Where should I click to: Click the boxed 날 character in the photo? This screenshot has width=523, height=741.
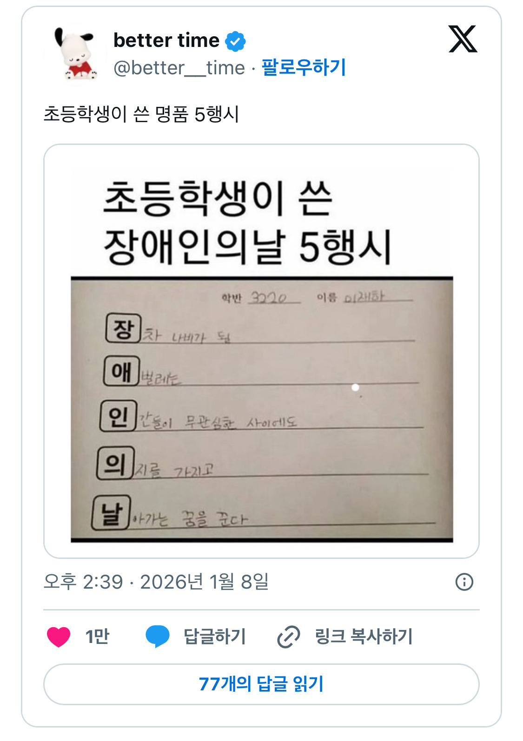(111, 513)
